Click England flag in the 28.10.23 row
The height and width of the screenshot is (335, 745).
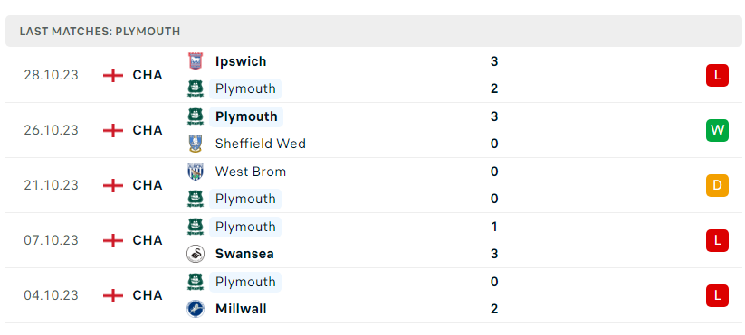tap(113, 75)
